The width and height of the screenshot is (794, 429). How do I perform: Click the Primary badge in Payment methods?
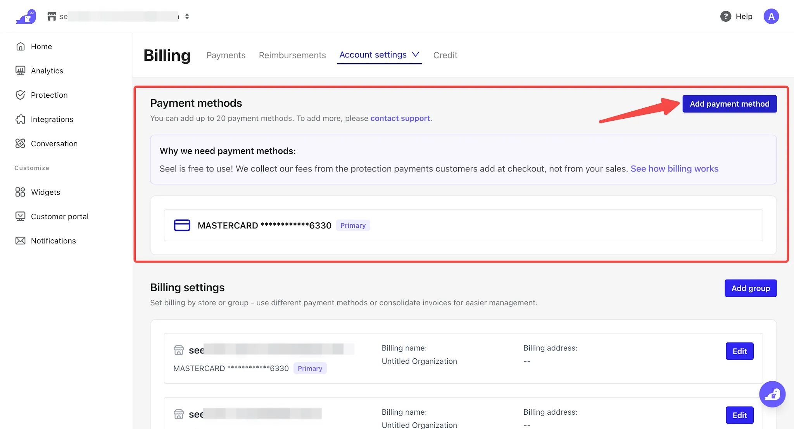click(x=353, y=225)
